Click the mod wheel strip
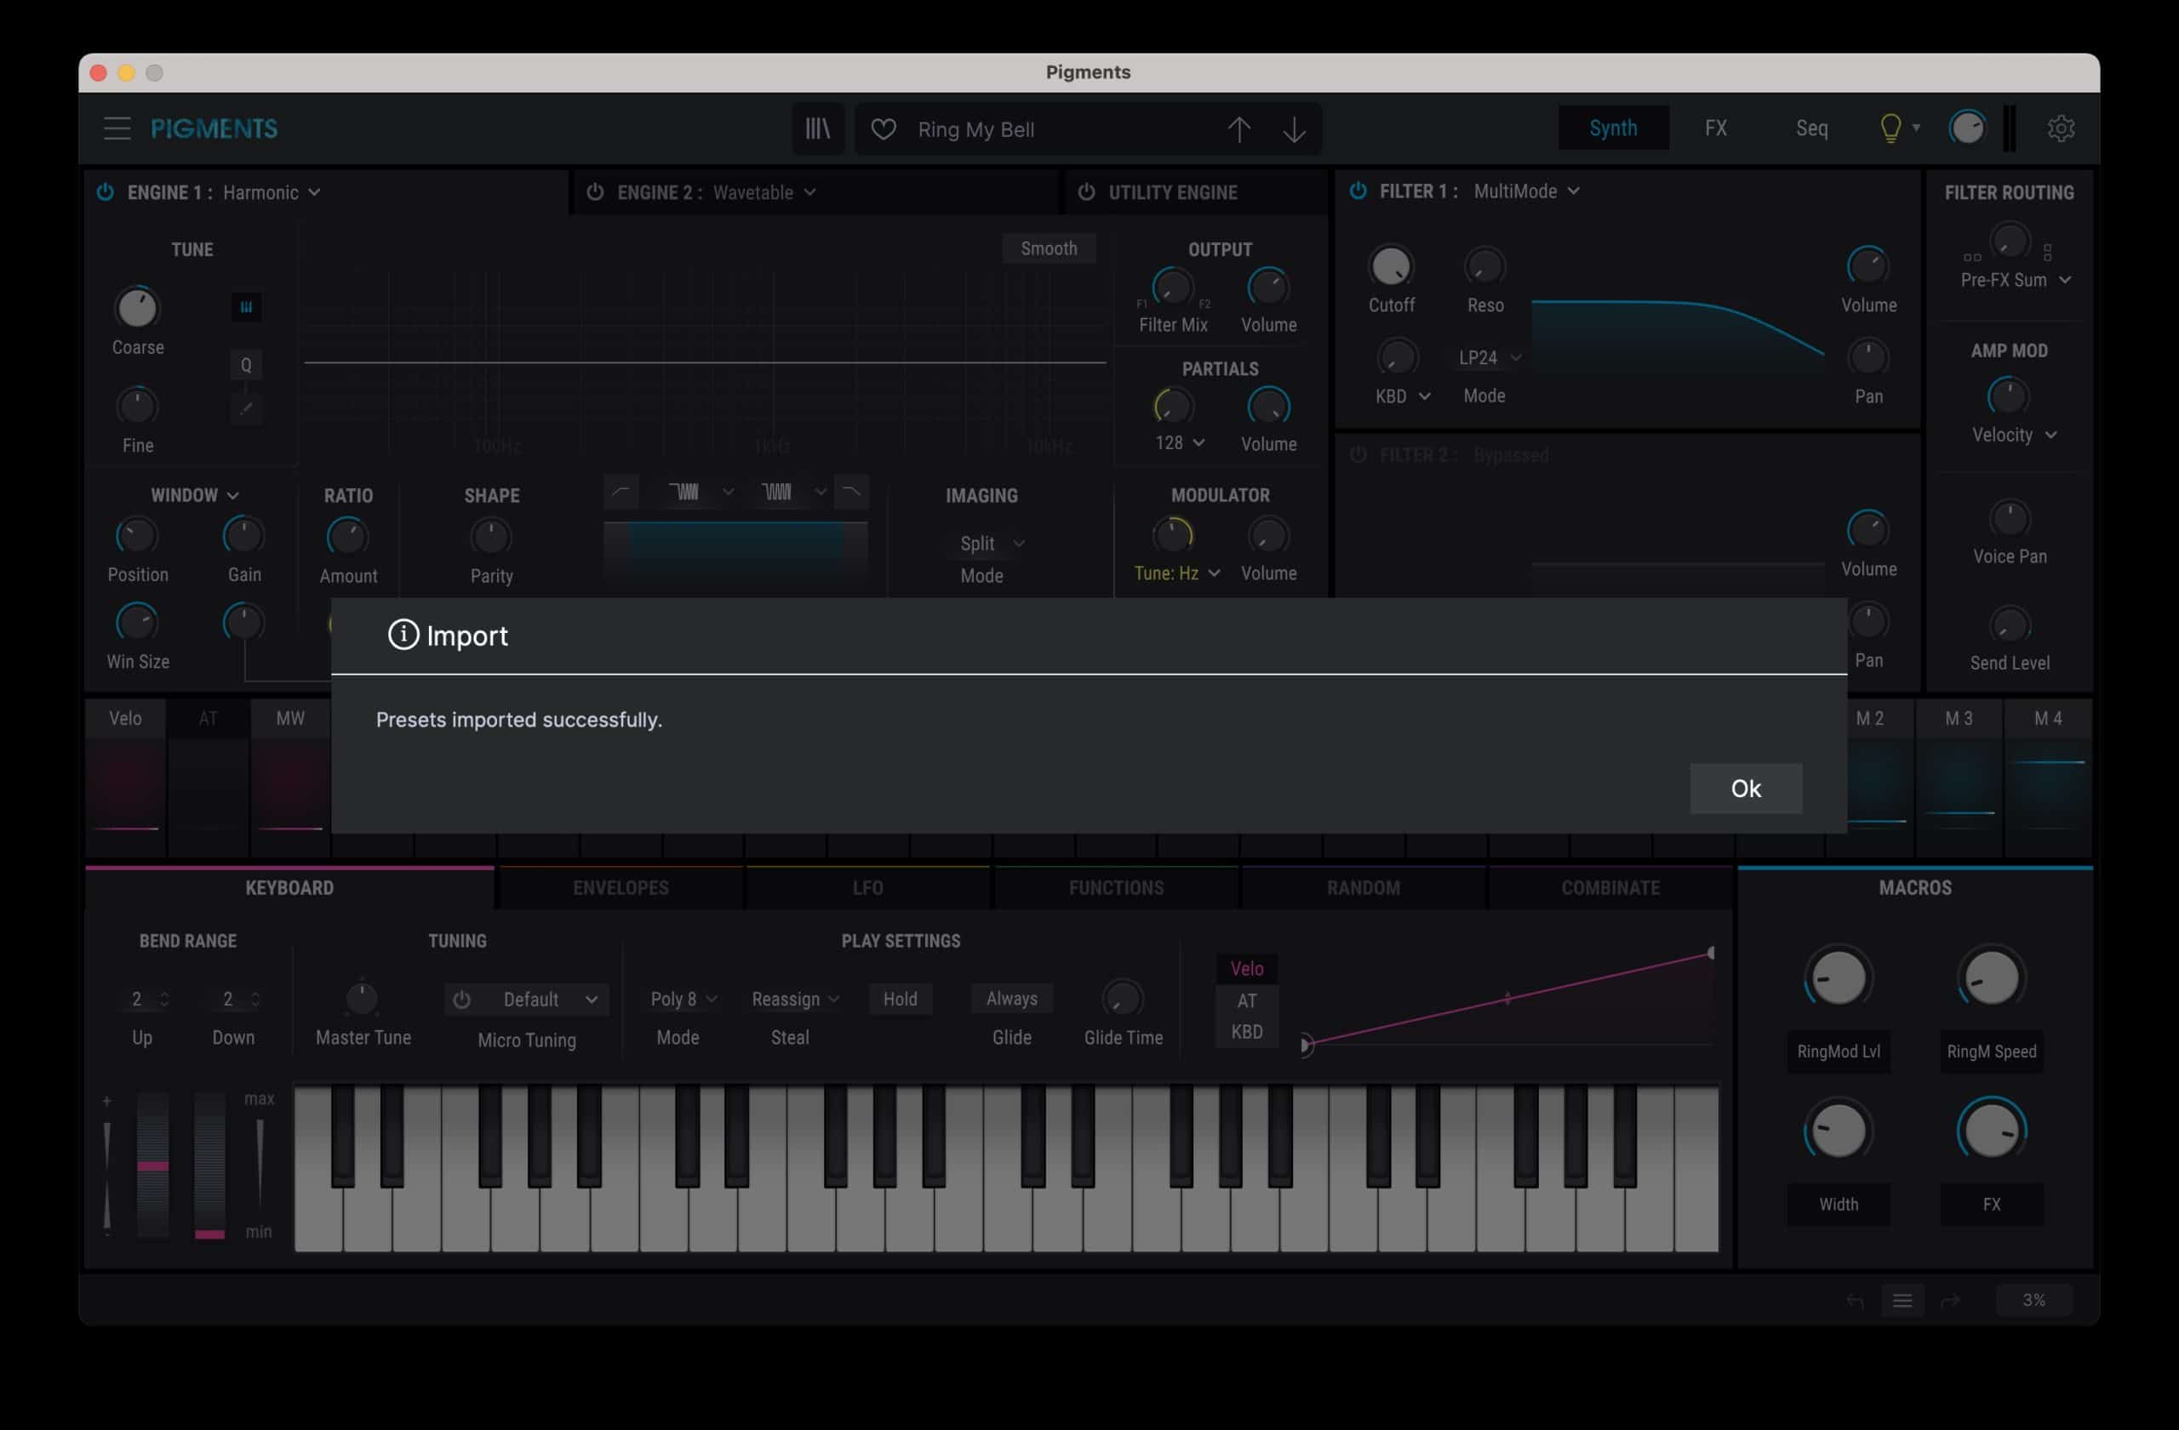Viewport: 2179px width, 1430px height. pos(209,1165)
